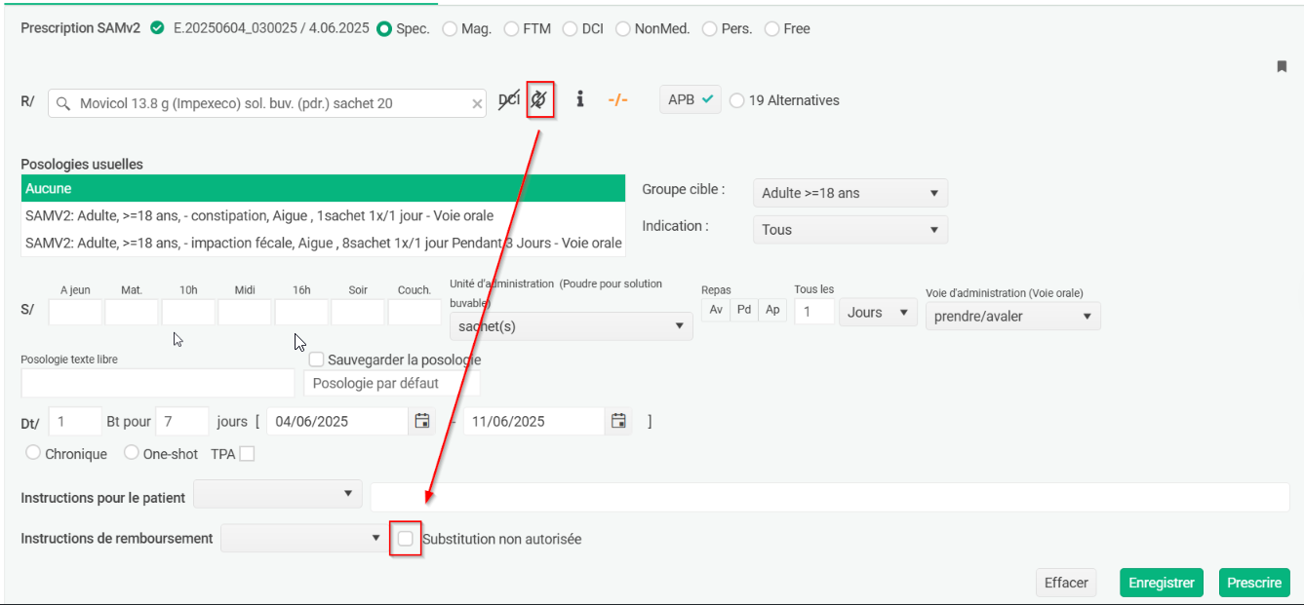1304x605 pixels.
Task: Click the Posologie texte libre field
Action: pyautogui.click(x=157, y=383)
